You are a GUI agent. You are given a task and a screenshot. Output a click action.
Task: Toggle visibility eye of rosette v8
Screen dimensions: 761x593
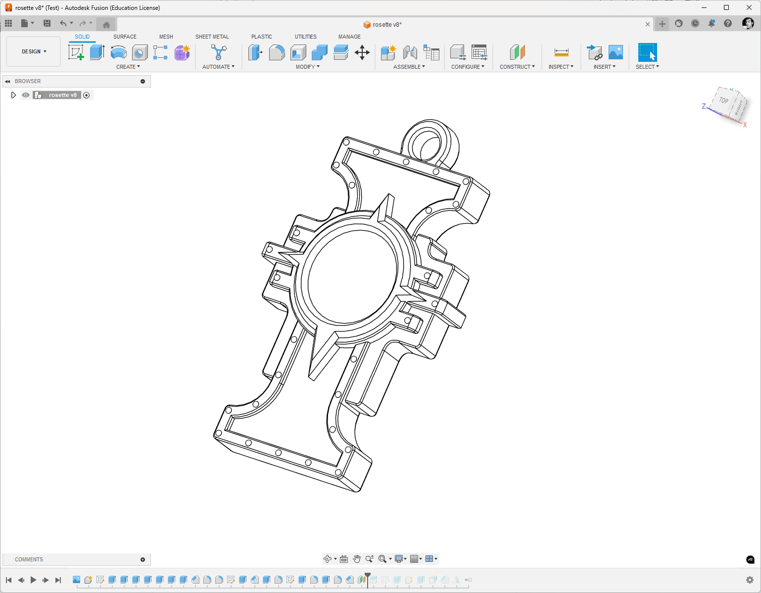pyautogui.click(x=26, y=95)
